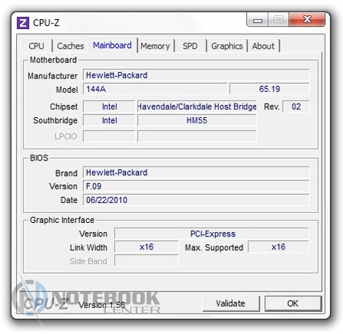The image size is (343, 334).
Task: Click the Model field showing 144A
Action: tap(155, 89)
